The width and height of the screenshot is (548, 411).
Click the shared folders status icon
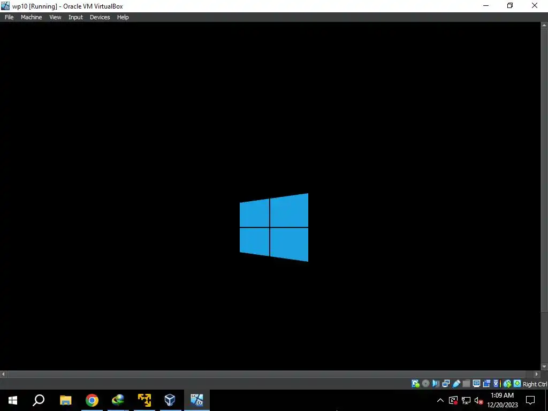pyautogui.click(x=466, y=384)
